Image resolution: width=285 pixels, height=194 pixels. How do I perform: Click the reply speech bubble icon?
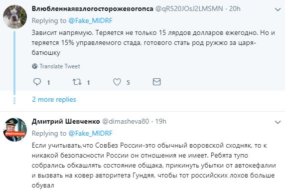pyautogui.click(x=37, y=82)
